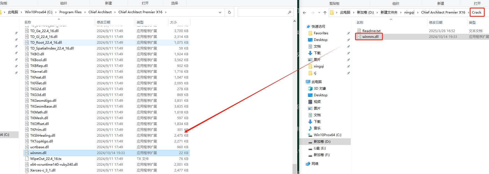Select TKShHealing.dll file
Screen dimensions: 489x174
[43, 135]
